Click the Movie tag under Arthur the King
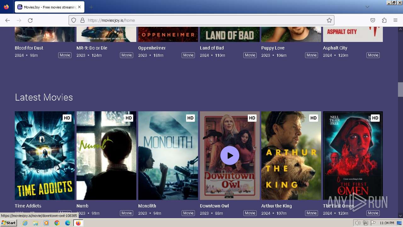 click(x=311, y=213)
